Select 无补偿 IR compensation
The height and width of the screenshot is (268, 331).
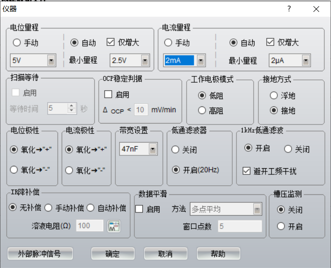click(x=12, y=207)
